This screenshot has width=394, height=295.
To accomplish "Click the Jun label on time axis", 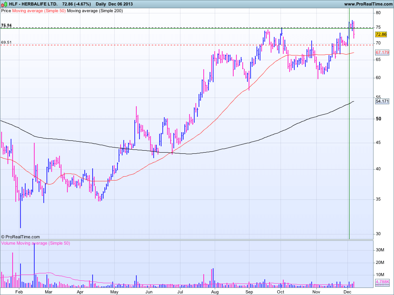I will tap(149, 292).
